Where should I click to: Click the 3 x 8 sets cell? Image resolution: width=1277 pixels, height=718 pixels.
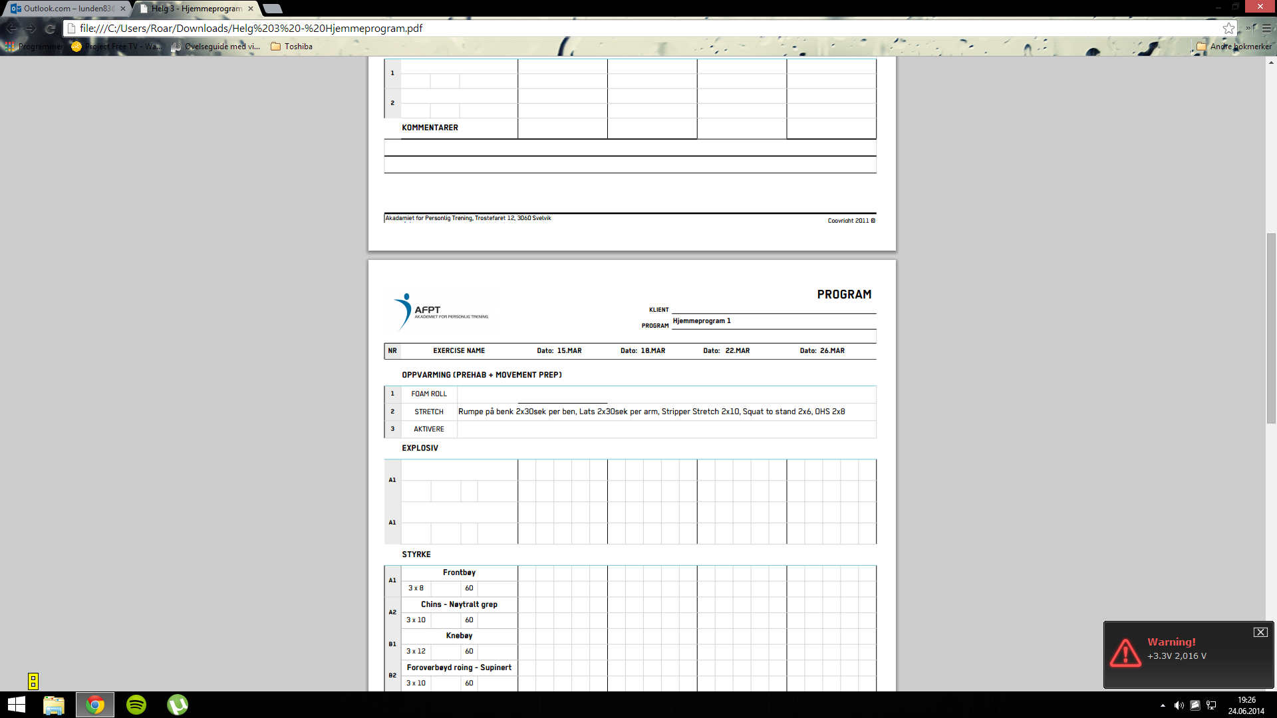[x=416, y=588]
